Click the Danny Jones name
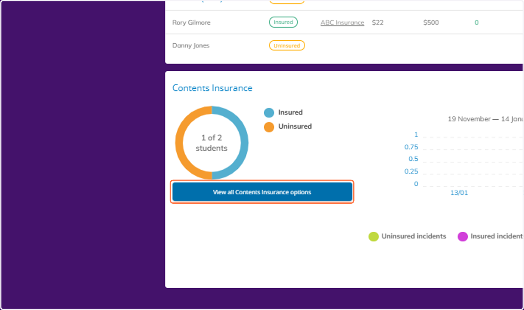The height and width of the screenshot is (310, 524). [191, 45]
